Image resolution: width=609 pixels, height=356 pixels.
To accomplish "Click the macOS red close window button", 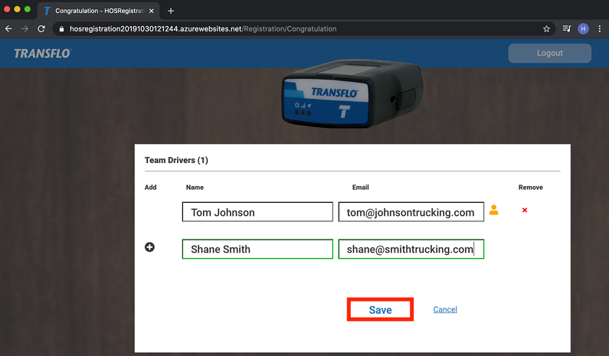I will (7, 9).
